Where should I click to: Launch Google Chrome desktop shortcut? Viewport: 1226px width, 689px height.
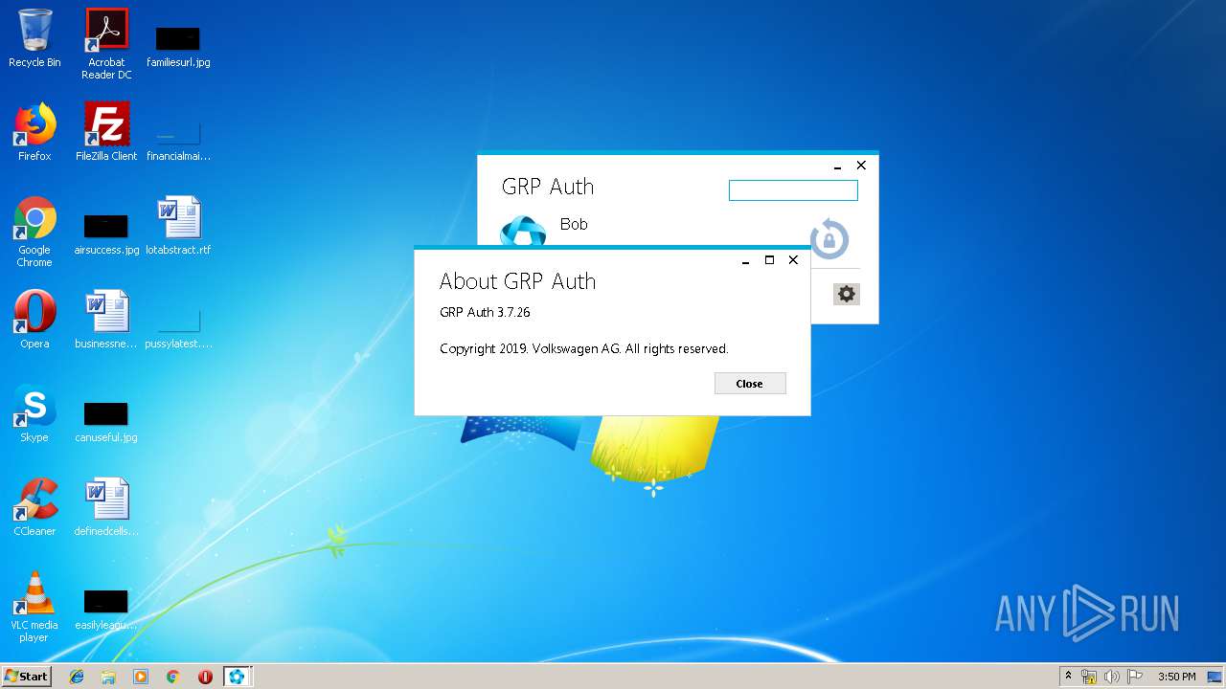(x=34, y=232)
